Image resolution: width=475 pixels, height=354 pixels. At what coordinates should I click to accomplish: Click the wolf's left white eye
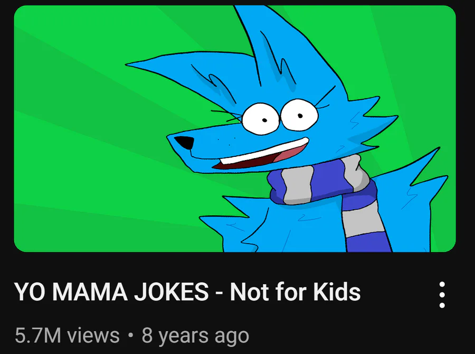pos(261,118)
